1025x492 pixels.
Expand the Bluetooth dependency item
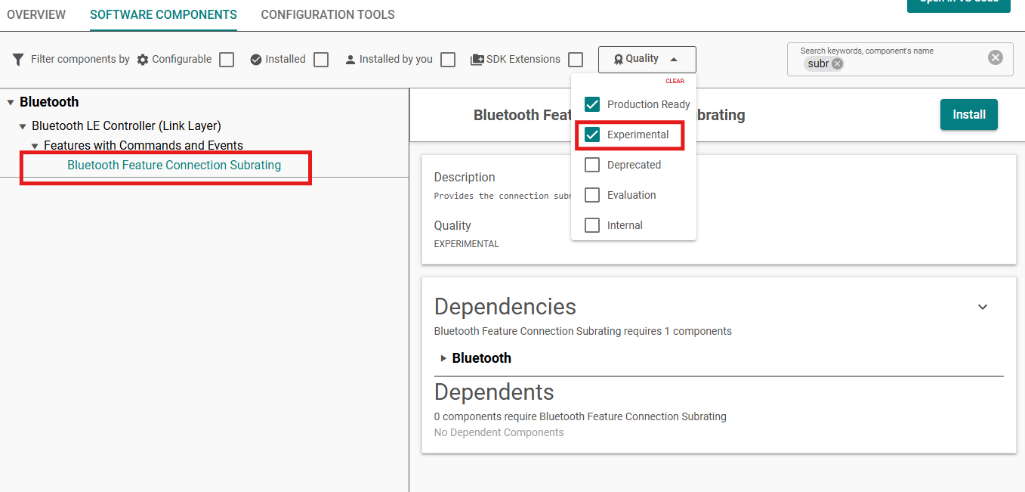443,358
